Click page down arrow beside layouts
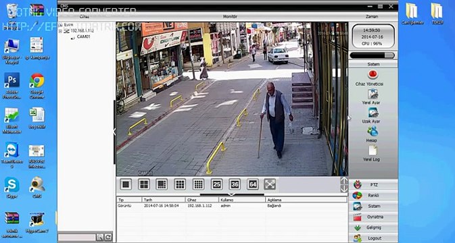This screenshot has height=243, width=455. tap(344, 189)
